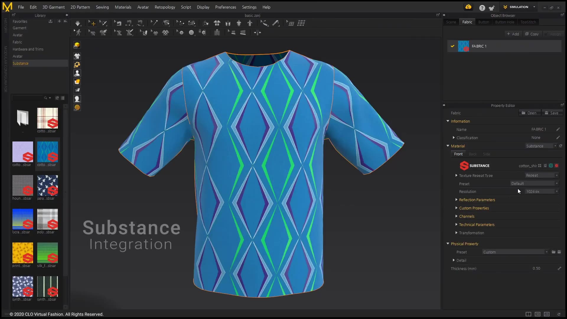Click the green Substance source icon
This screenshot has height=319, width=567.
551,166
